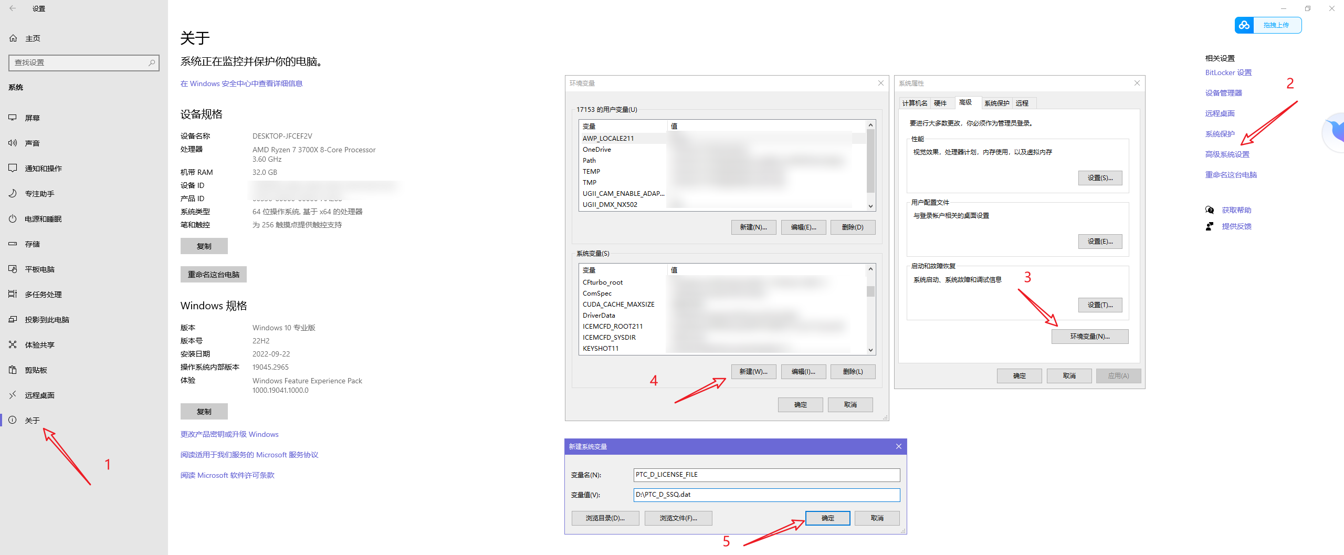Click 新建(W)... under system variables
The height and width of the screenshot is (555, 1344).
(x=753, y=372)
